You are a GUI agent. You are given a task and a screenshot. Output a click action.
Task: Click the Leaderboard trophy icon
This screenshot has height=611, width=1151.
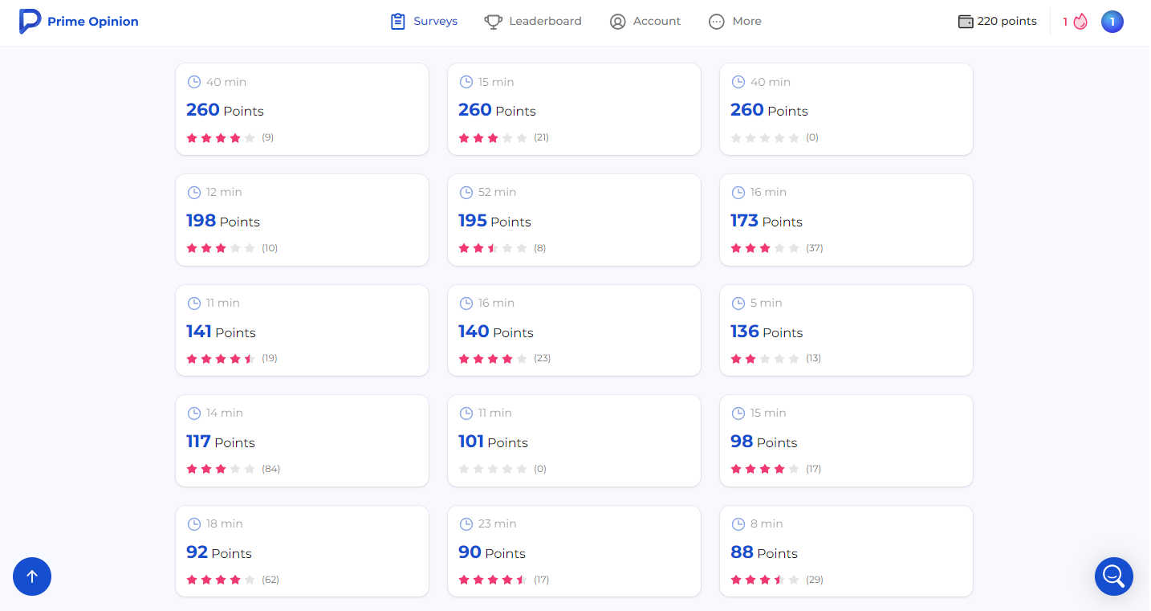click(x=493, y=22)
